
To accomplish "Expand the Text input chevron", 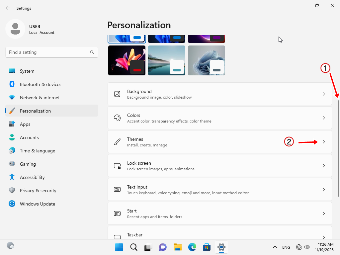I will point(324,190).
